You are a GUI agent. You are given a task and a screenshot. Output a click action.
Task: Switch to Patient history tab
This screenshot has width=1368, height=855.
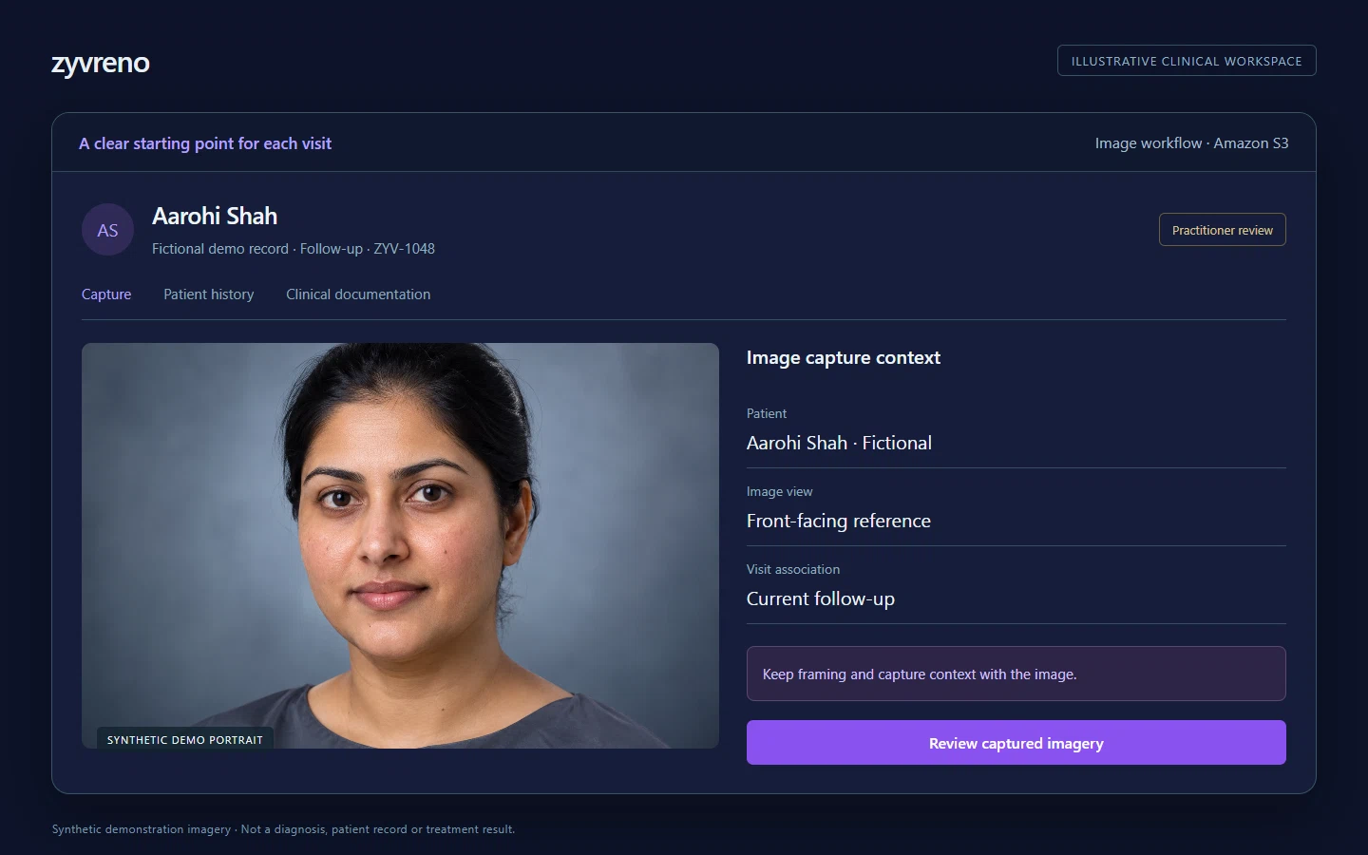click(x=209, y=294)
